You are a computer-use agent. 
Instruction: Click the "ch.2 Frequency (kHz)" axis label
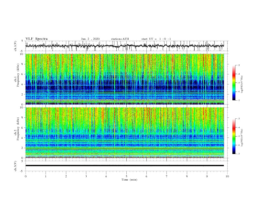[17, 128]
